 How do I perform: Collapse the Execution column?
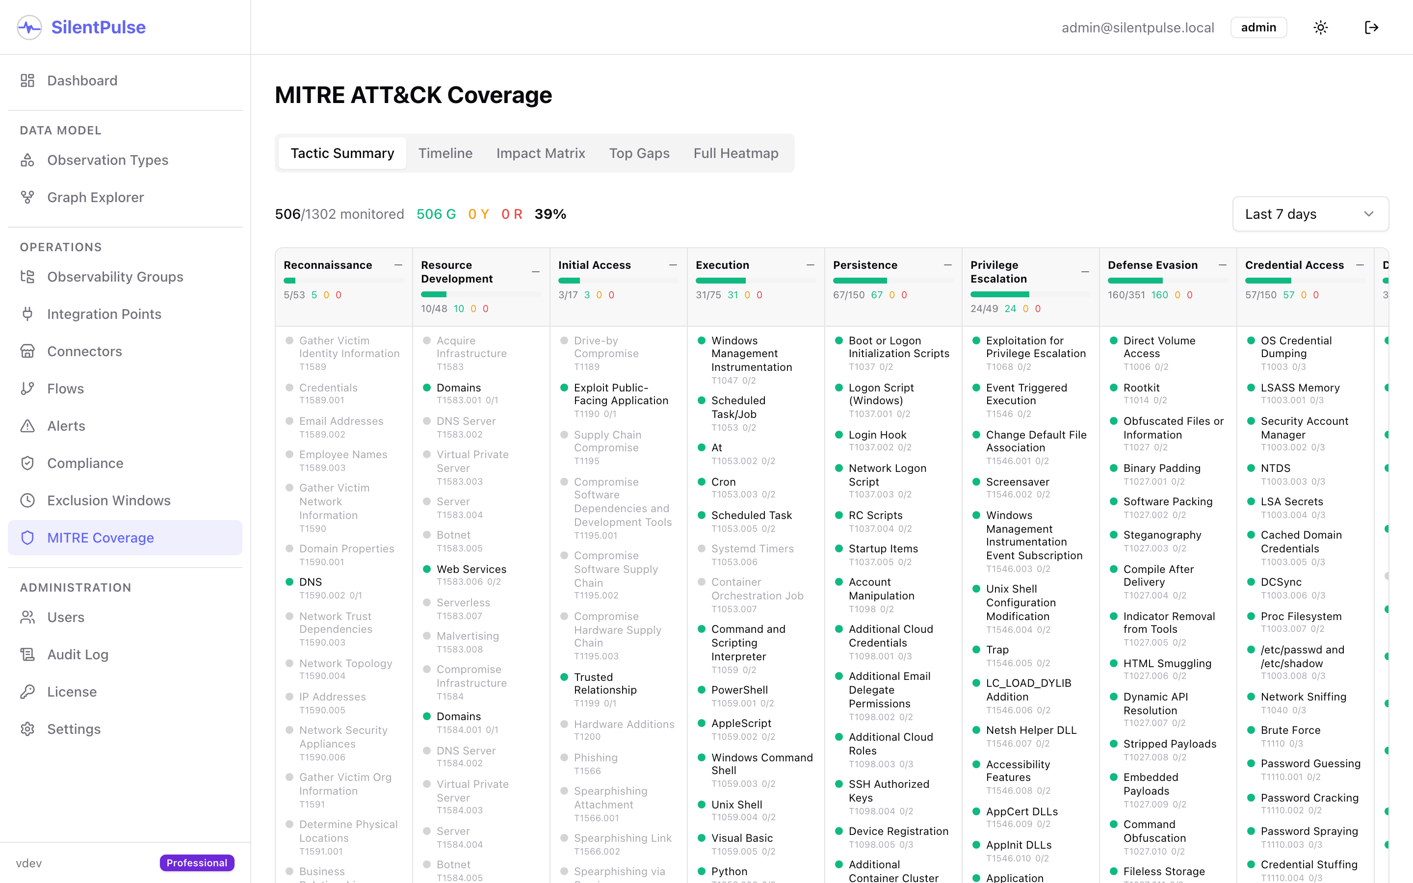click(x=811, y=265)
